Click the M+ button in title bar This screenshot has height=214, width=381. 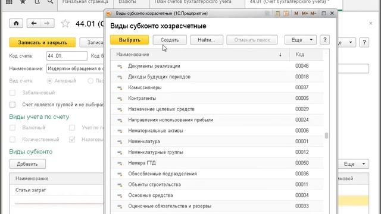(x=305, y=13)
